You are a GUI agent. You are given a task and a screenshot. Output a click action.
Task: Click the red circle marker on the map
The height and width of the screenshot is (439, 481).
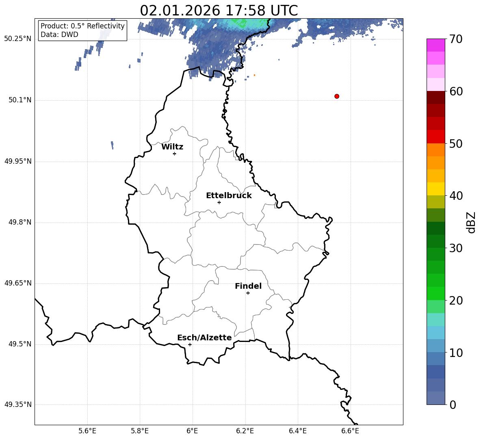(x=337, y=96)
